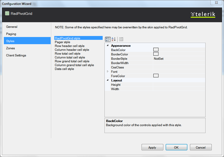Close the Configuration Wizard window
The image size is (224, 157).
tap(216, 3)
